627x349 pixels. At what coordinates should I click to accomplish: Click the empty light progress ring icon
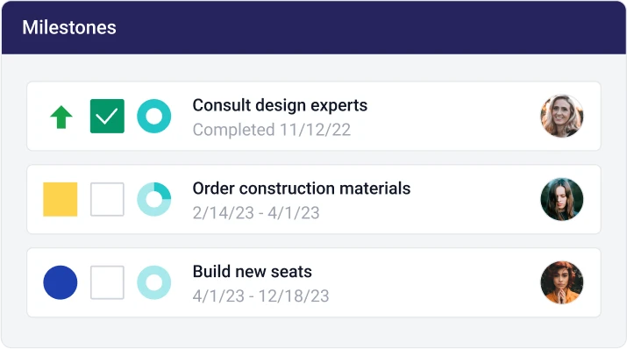click(154, 282)
